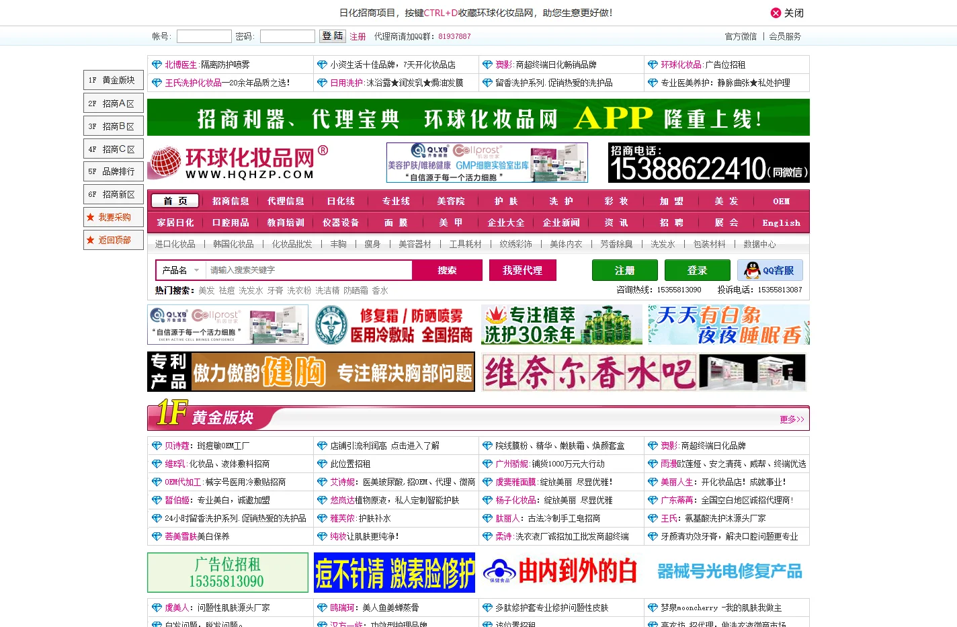The image size is (957, 627).
Task: Click hot search term 香水
Action: pyautogui.click(x=380, y=290)
